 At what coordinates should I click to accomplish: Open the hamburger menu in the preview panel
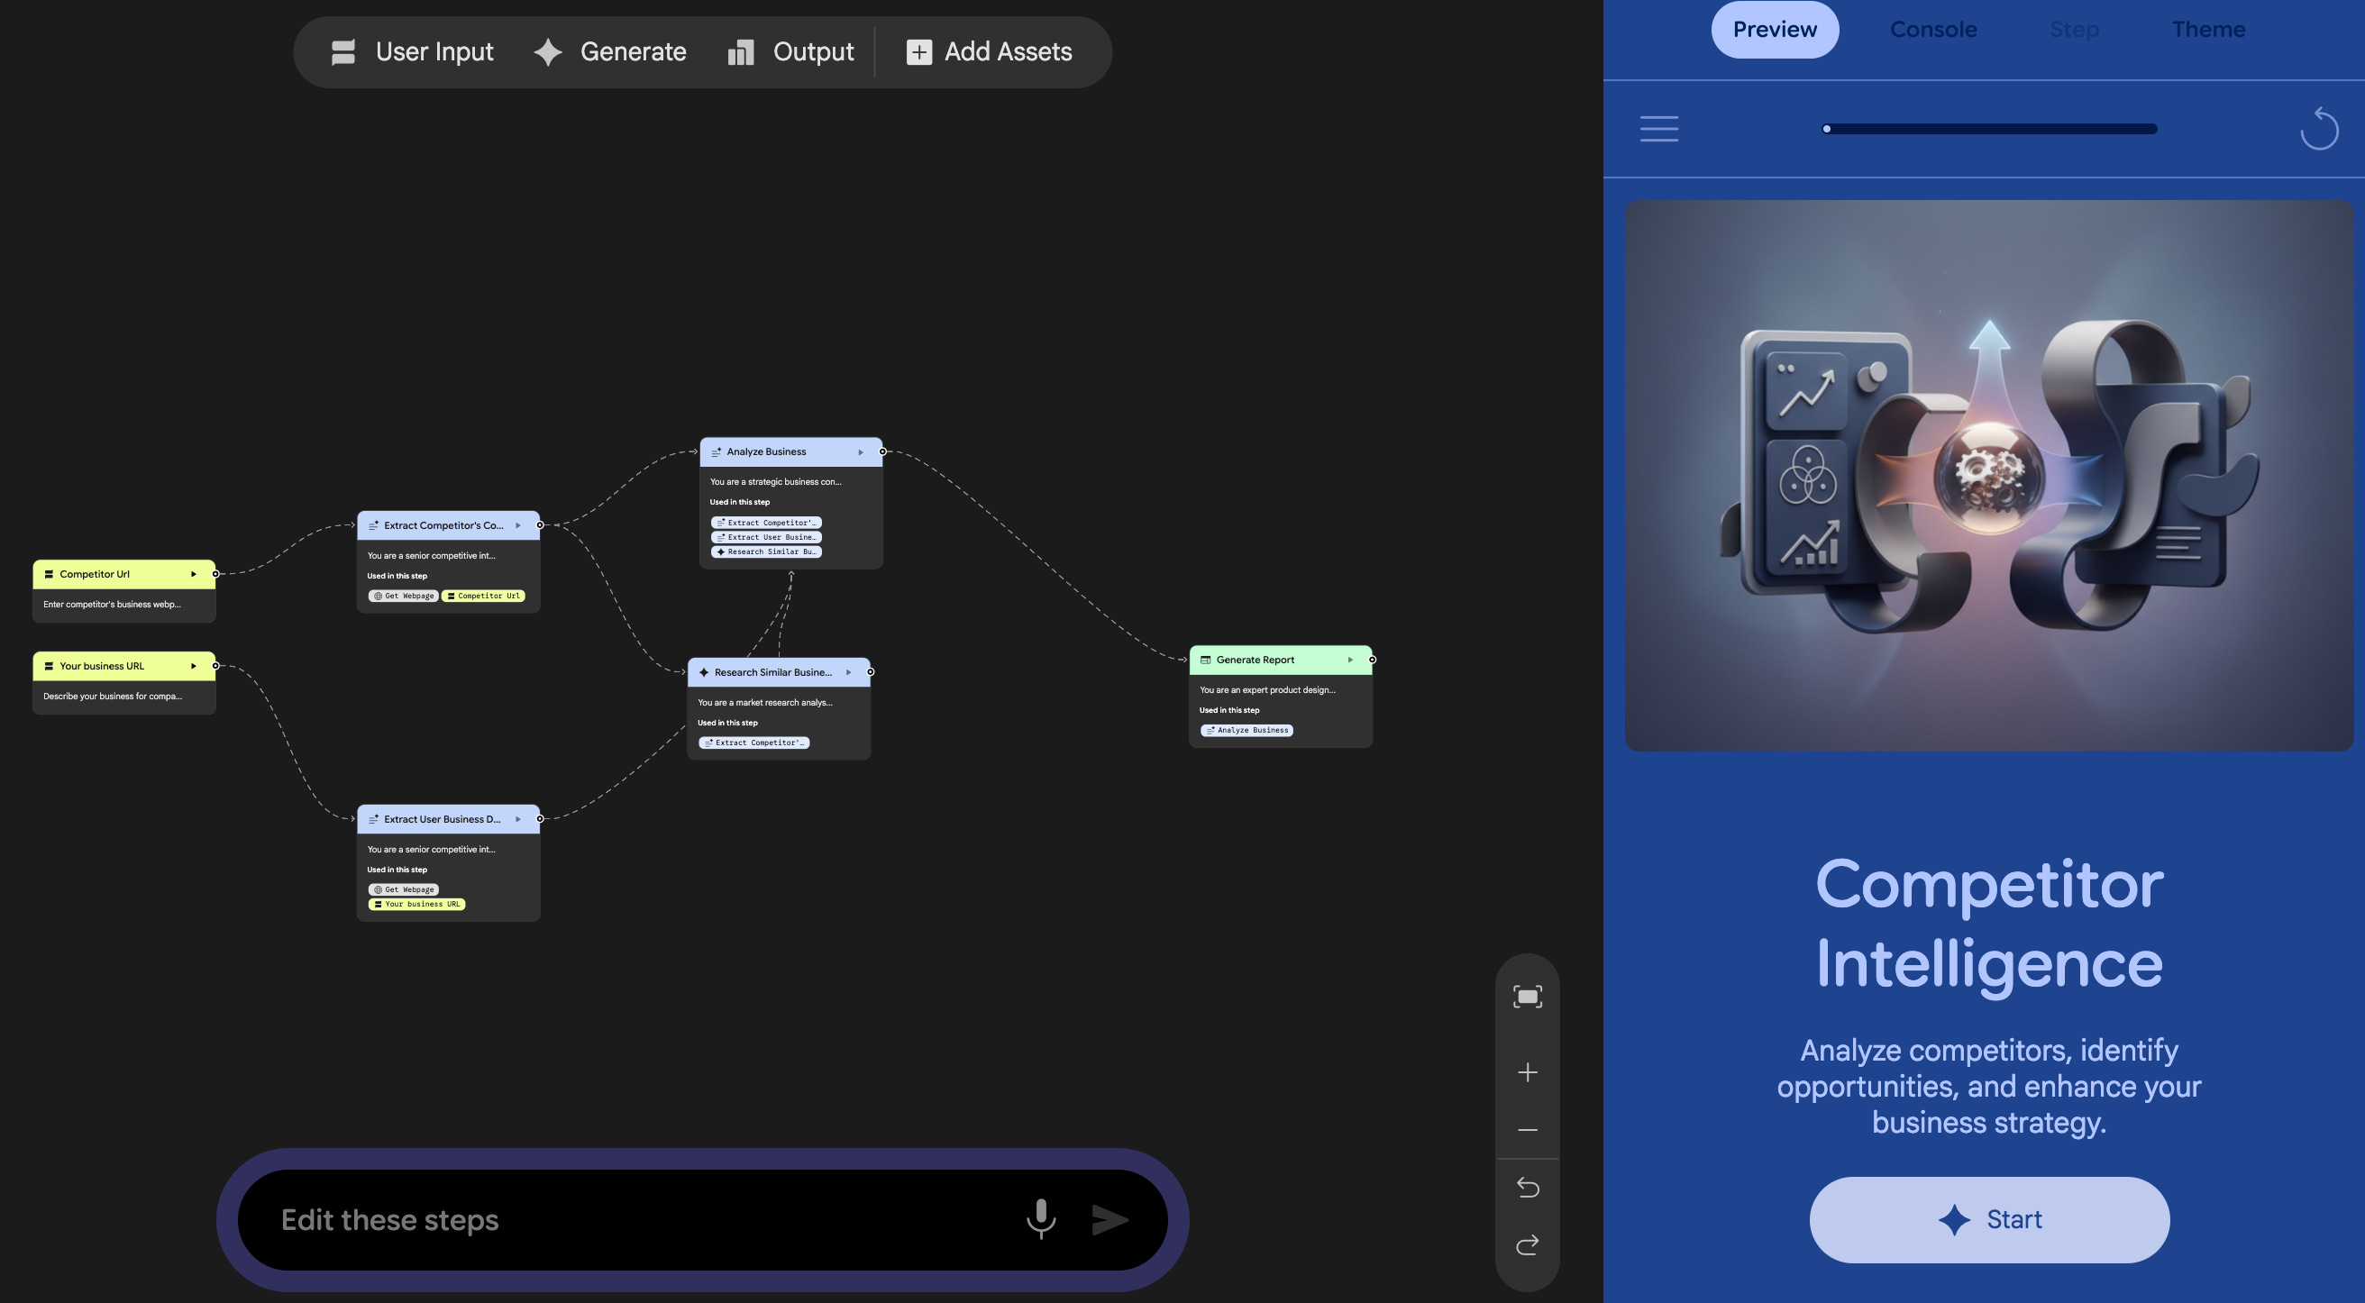(1659, 129)
